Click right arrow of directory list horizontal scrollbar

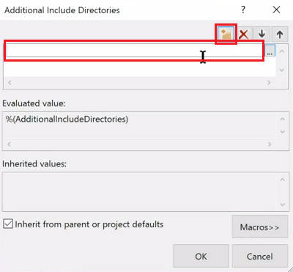tap(269, 83)
